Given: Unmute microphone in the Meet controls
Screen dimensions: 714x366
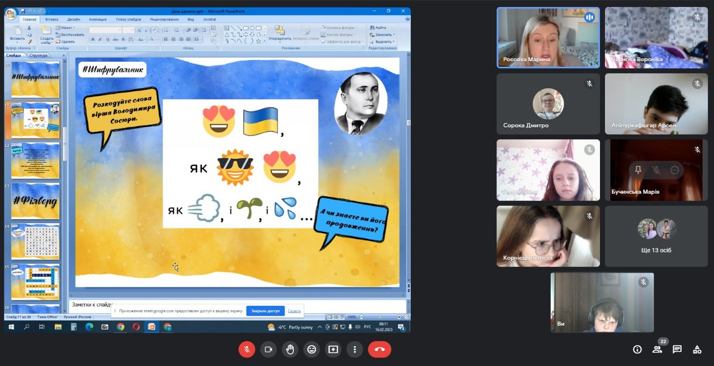Looking at the screenshot, I should click(246, 350).
